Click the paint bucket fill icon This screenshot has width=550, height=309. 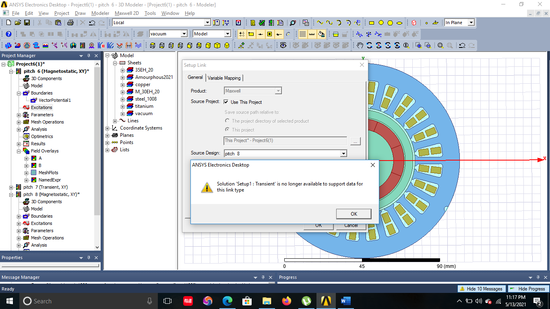tap(321, 34)
